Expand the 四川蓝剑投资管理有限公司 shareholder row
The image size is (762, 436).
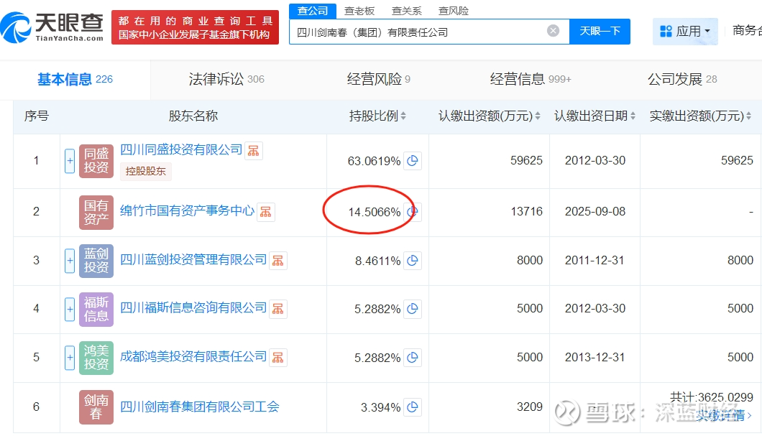pos(70,261)
